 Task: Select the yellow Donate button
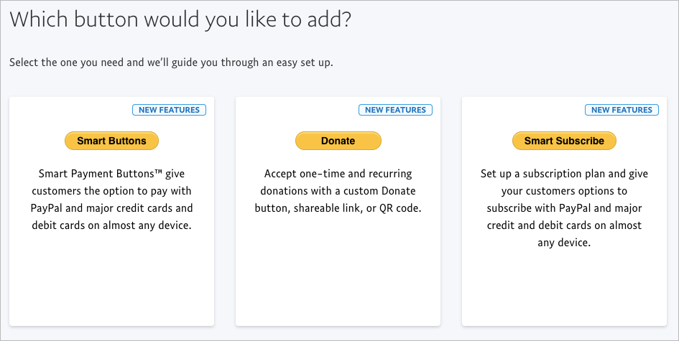338,141
